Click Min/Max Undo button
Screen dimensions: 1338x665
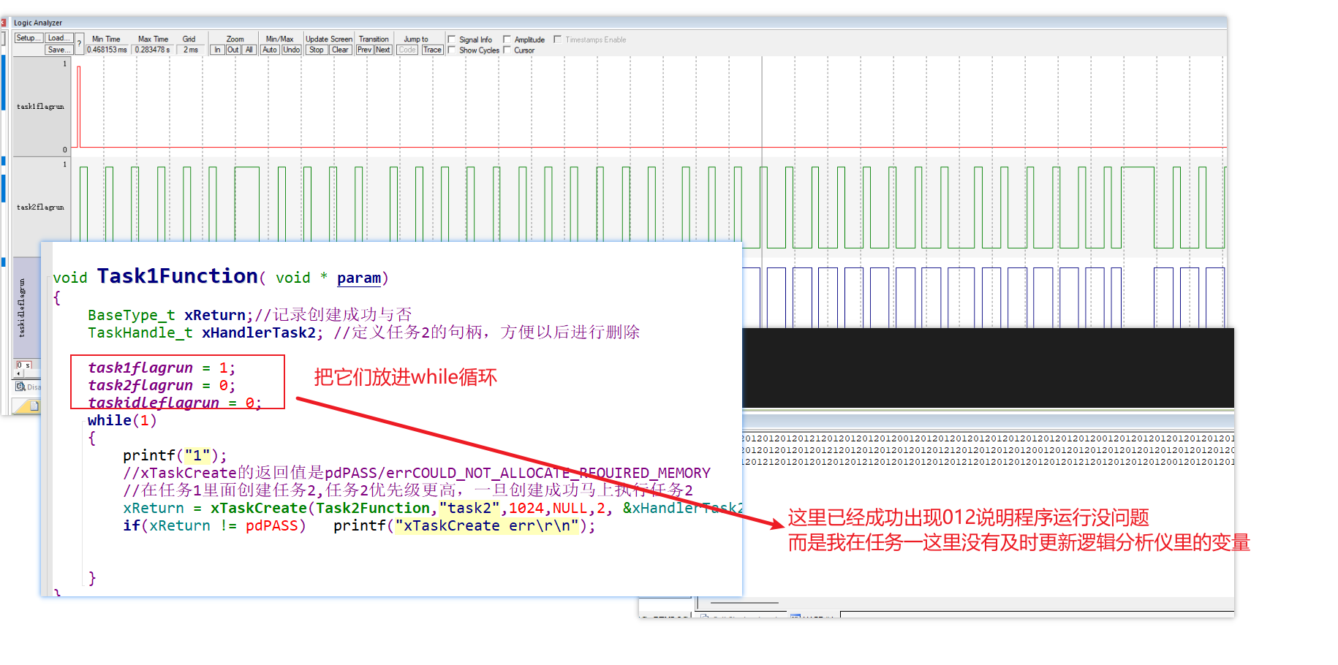click(291, 50)
